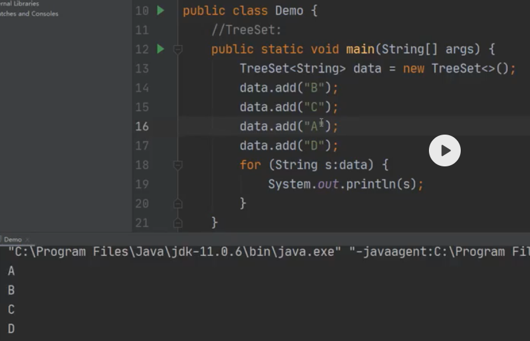Click the main method name on line 12

[x=360, y=50]
